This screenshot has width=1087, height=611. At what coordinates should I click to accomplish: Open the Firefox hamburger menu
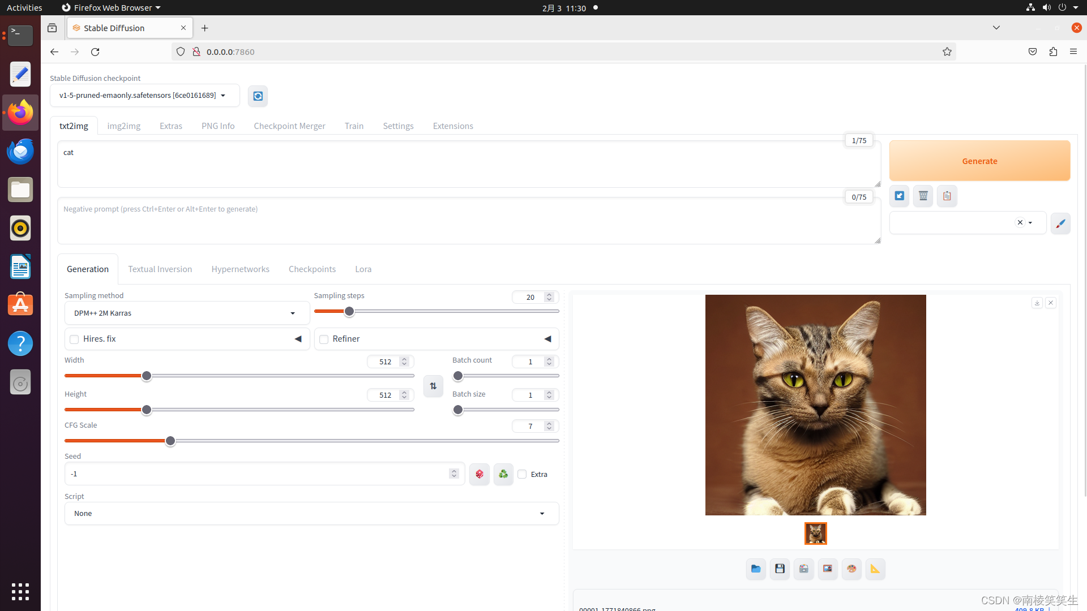coord(1073,51)
